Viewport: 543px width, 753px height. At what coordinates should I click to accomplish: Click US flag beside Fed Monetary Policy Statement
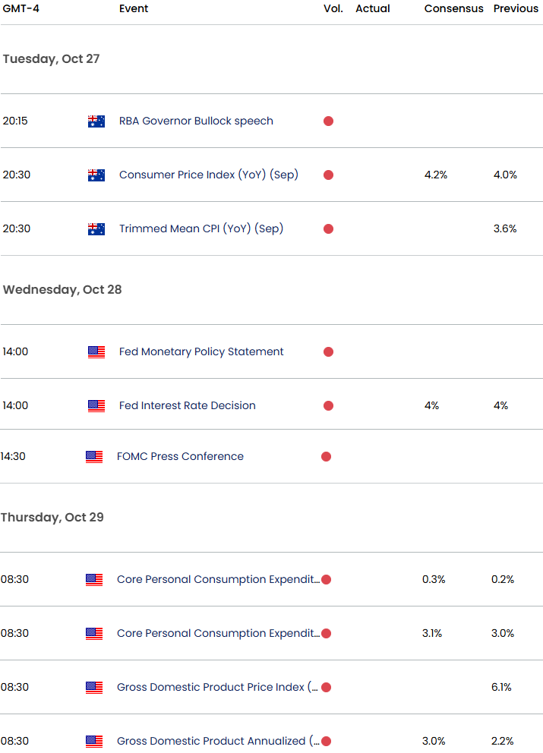click(x=96, y=352)
